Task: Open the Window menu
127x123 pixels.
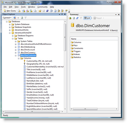Action: [32, 7]
